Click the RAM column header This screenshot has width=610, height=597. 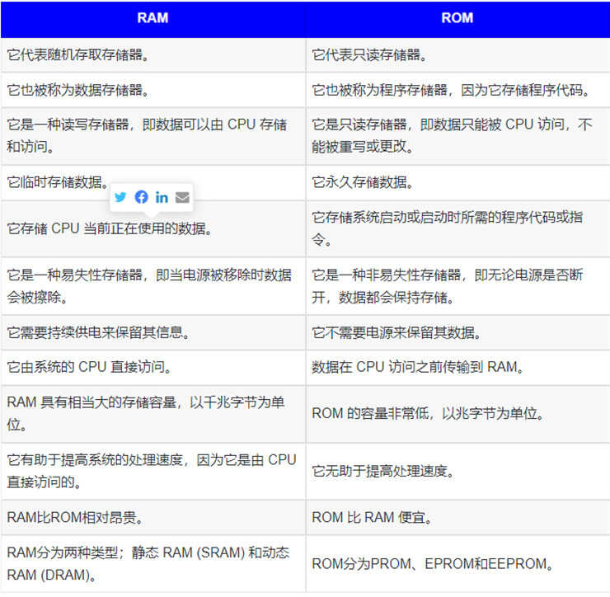152,18
